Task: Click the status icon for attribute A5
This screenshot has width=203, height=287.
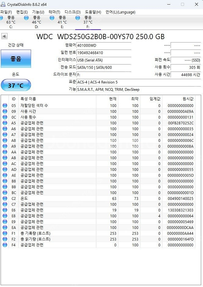Action: click(5, 123)
